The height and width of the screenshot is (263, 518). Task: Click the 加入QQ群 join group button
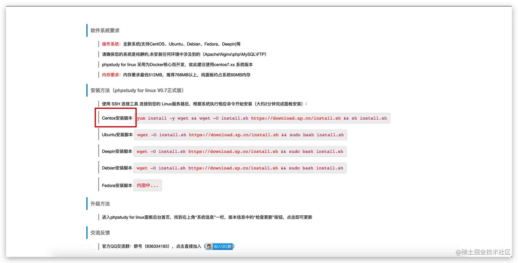point(219,246)
